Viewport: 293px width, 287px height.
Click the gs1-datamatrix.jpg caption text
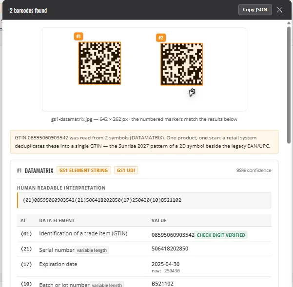[144, 119]
